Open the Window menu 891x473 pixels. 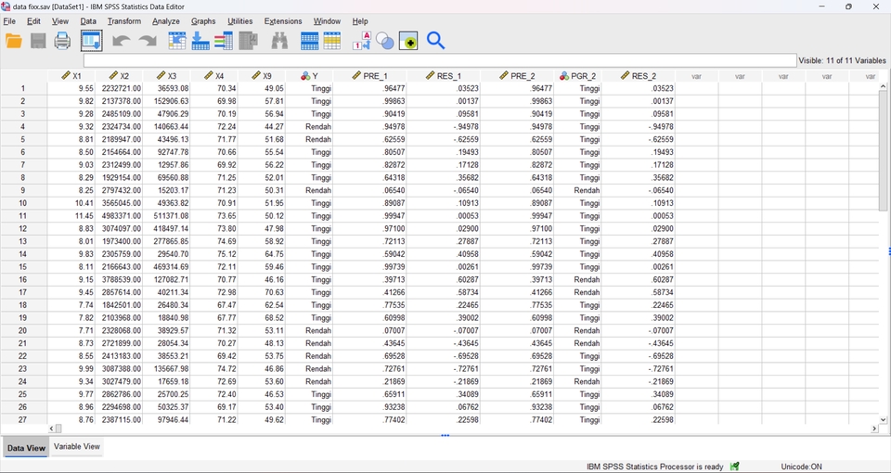[x=327, y=21]
